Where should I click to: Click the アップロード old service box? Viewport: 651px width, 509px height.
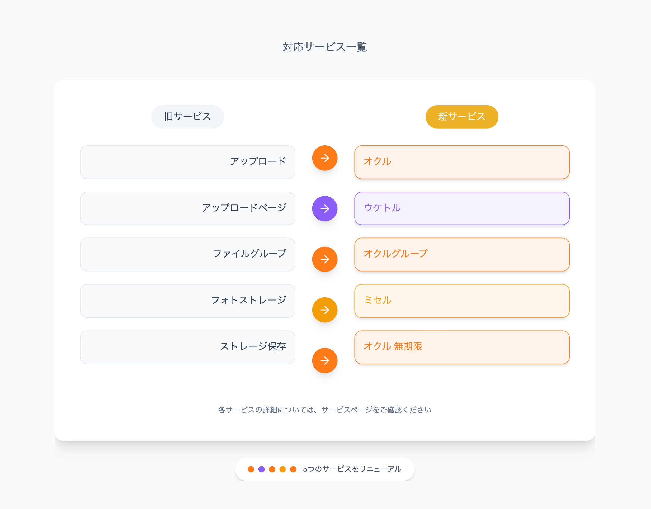pyautogui.click(x=187, y=162)
